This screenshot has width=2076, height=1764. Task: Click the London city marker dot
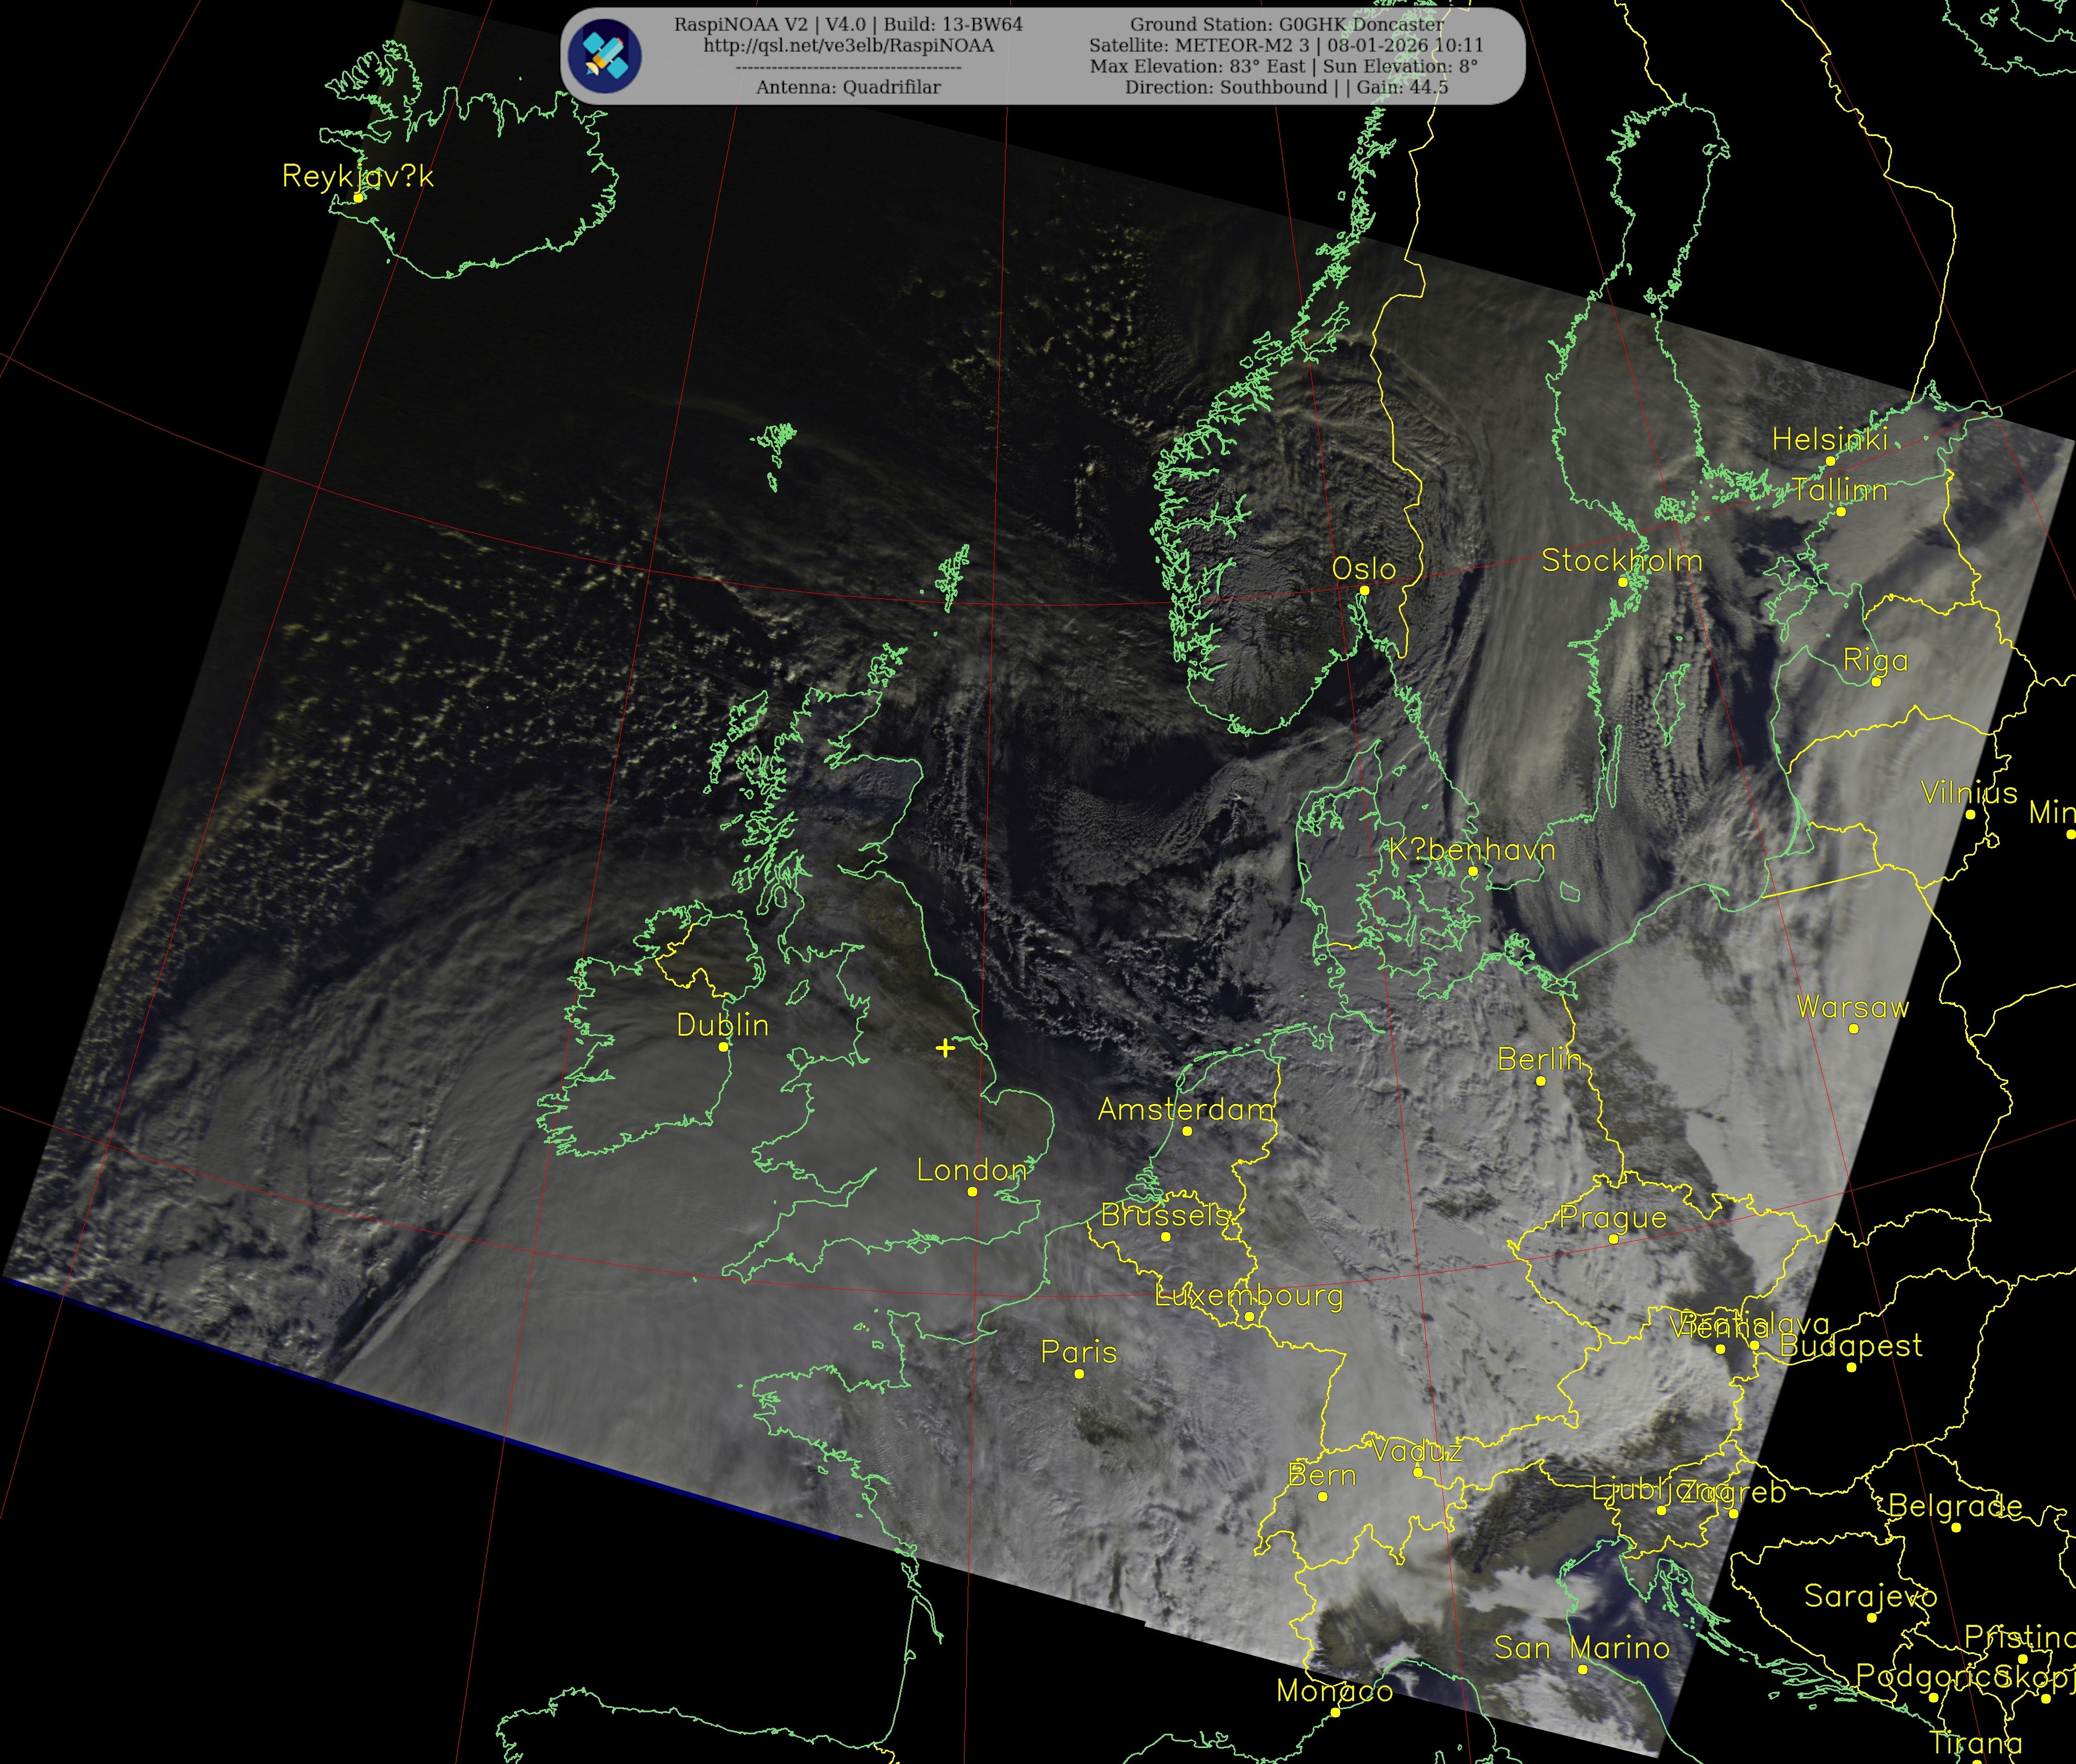(972, 1192)
